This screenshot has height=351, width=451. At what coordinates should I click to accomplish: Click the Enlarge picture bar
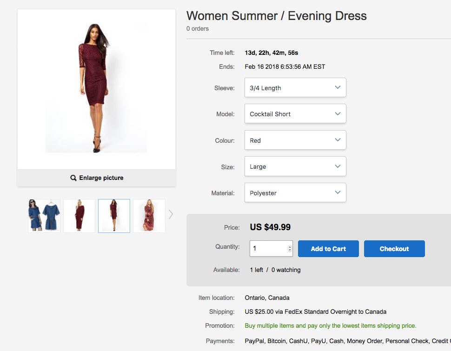96,178
